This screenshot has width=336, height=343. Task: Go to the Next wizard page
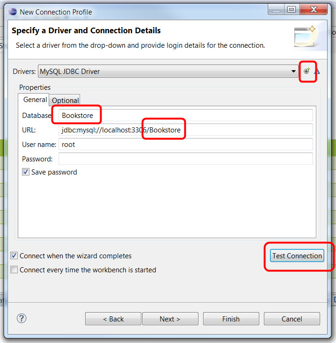(170, 319)
